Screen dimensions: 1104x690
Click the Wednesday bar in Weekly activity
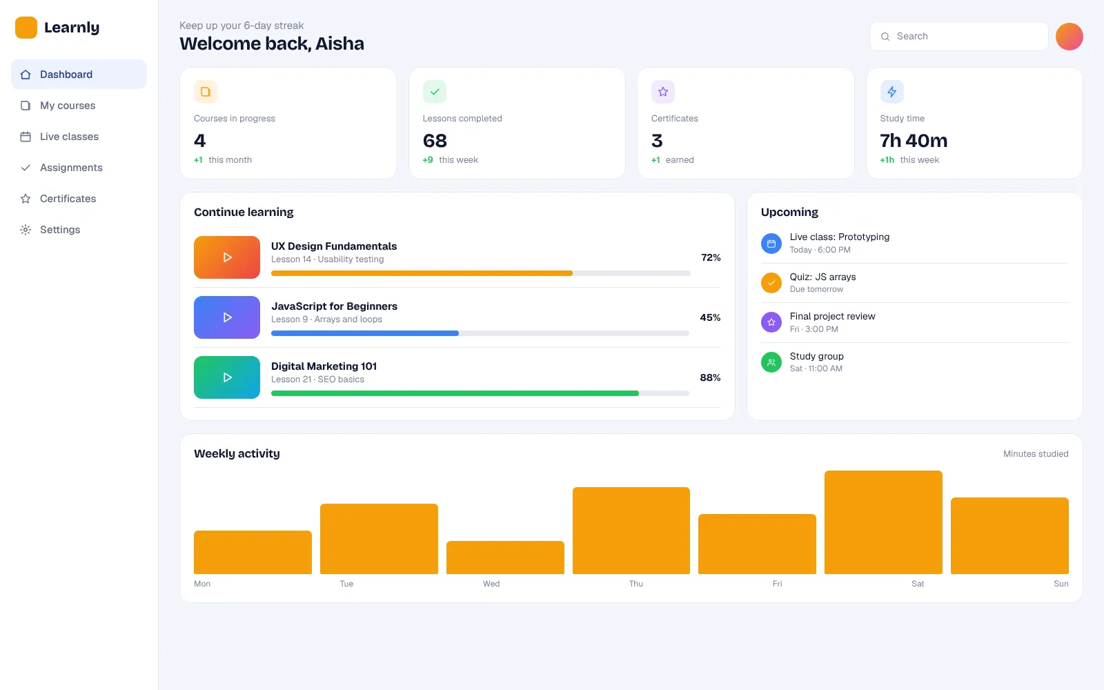pos(505,558)
